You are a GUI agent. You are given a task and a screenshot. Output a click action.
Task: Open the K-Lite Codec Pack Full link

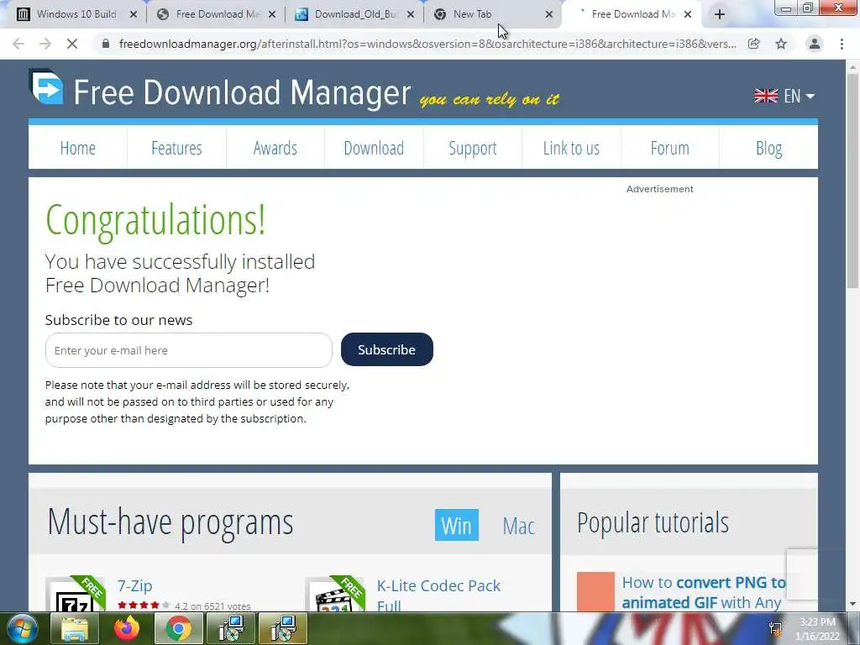pyautogui.click(x=438, y=595)
